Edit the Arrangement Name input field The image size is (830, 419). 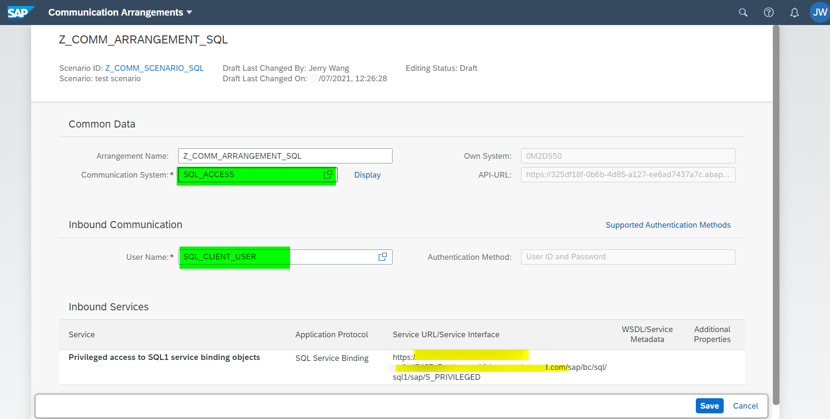(285, 156)
